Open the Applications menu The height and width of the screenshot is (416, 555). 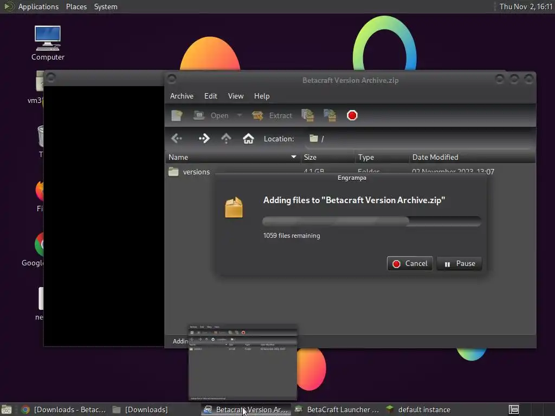tap(38, 6)
